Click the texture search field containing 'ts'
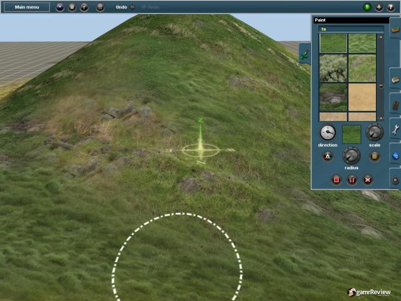 click(x=351, y=29)
